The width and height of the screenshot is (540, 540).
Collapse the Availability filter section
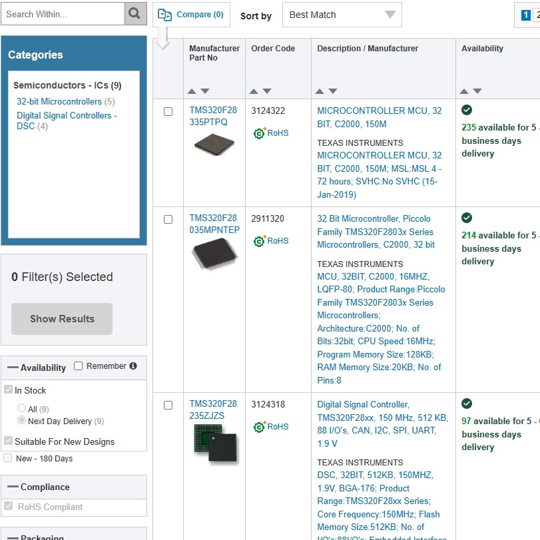(x=13, y=368)
